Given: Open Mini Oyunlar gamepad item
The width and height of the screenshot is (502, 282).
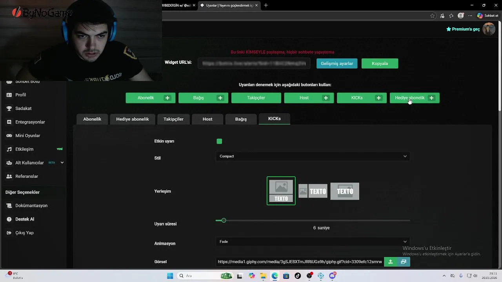Looking at the screenshot, I should (x=27, y=136).
